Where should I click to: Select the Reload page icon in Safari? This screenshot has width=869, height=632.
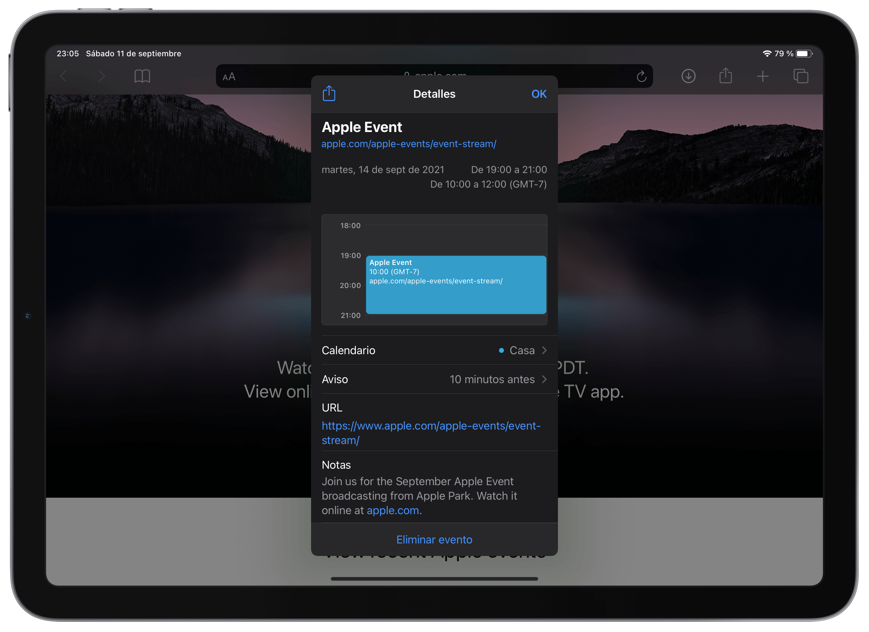[x=642, y=76]
